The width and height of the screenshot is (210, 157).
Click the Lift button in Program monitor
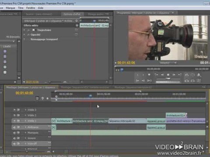click(187, 81)
